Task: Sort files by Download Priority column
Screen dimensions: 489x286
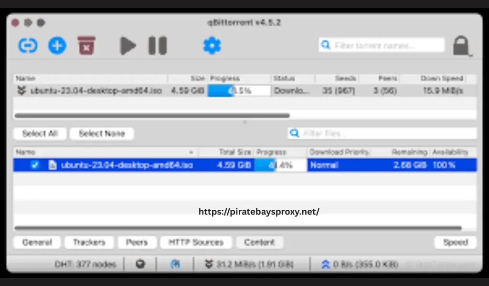Action: pos(339,152)
